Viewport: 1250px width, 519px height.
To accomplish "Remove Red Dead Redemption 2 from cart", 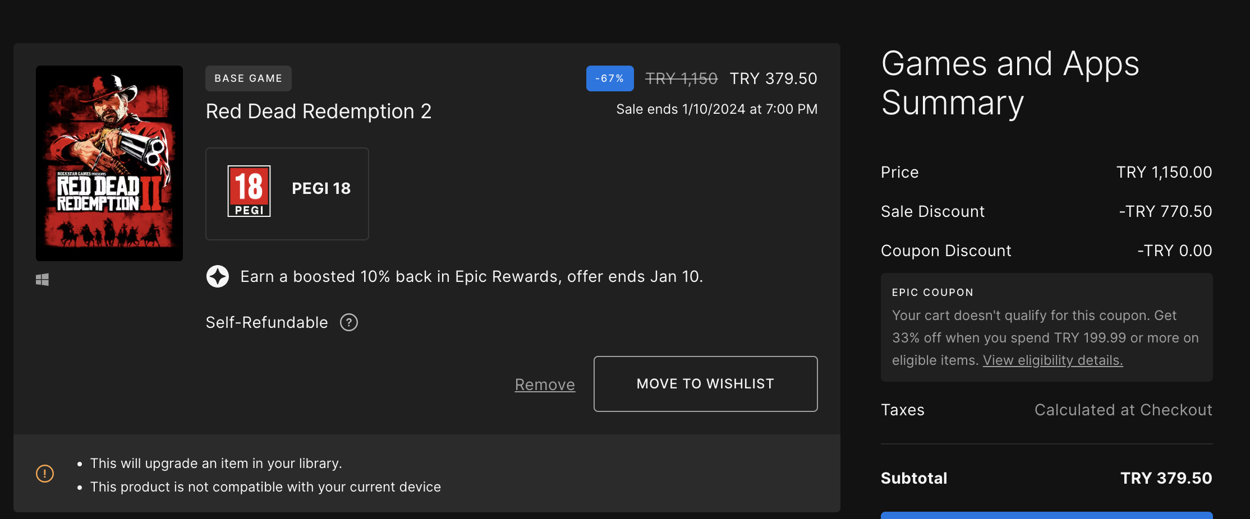I will 545,384.
